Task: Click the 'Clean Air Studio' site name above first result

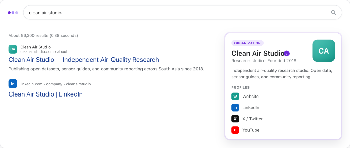Action: [x=35, y=47]
